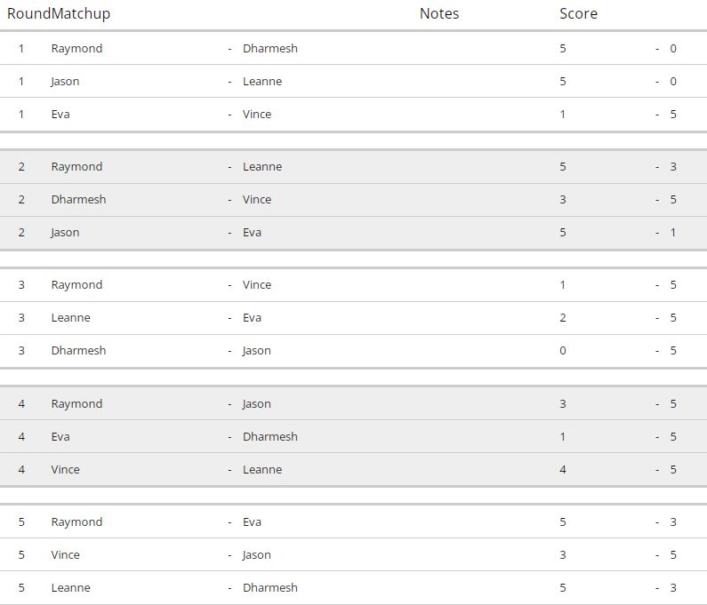This screenshot has width=707, height=605.
Task: Click the Matchup column header
Action: [81, 14]
